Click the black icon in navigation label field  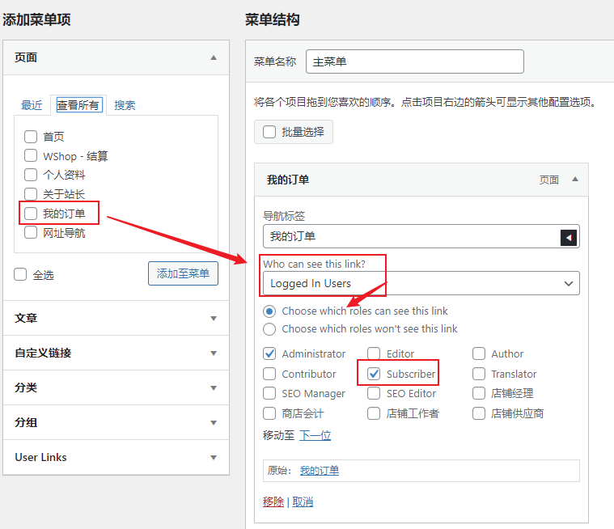click(570, 236)
